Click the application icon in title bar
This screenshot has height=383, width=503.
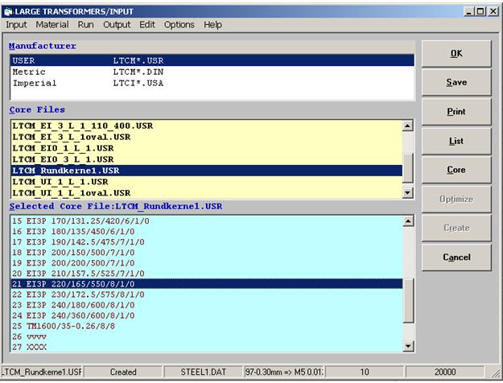click(x=8, y=12)
